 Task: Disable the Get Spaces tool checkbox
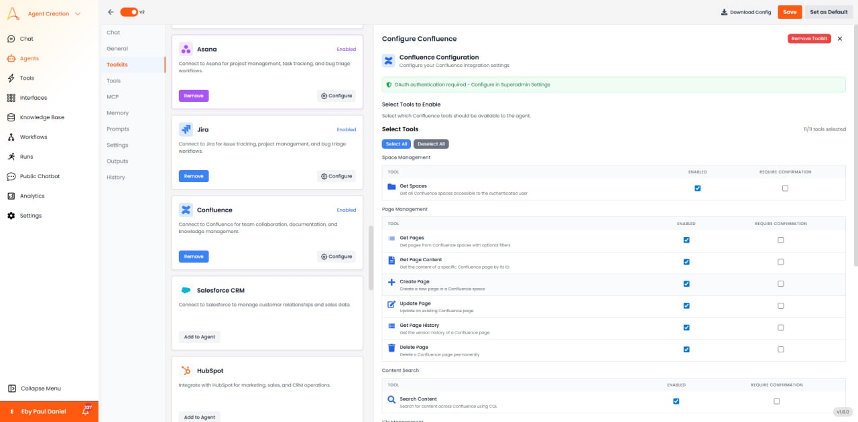click(x=697, y=188)
